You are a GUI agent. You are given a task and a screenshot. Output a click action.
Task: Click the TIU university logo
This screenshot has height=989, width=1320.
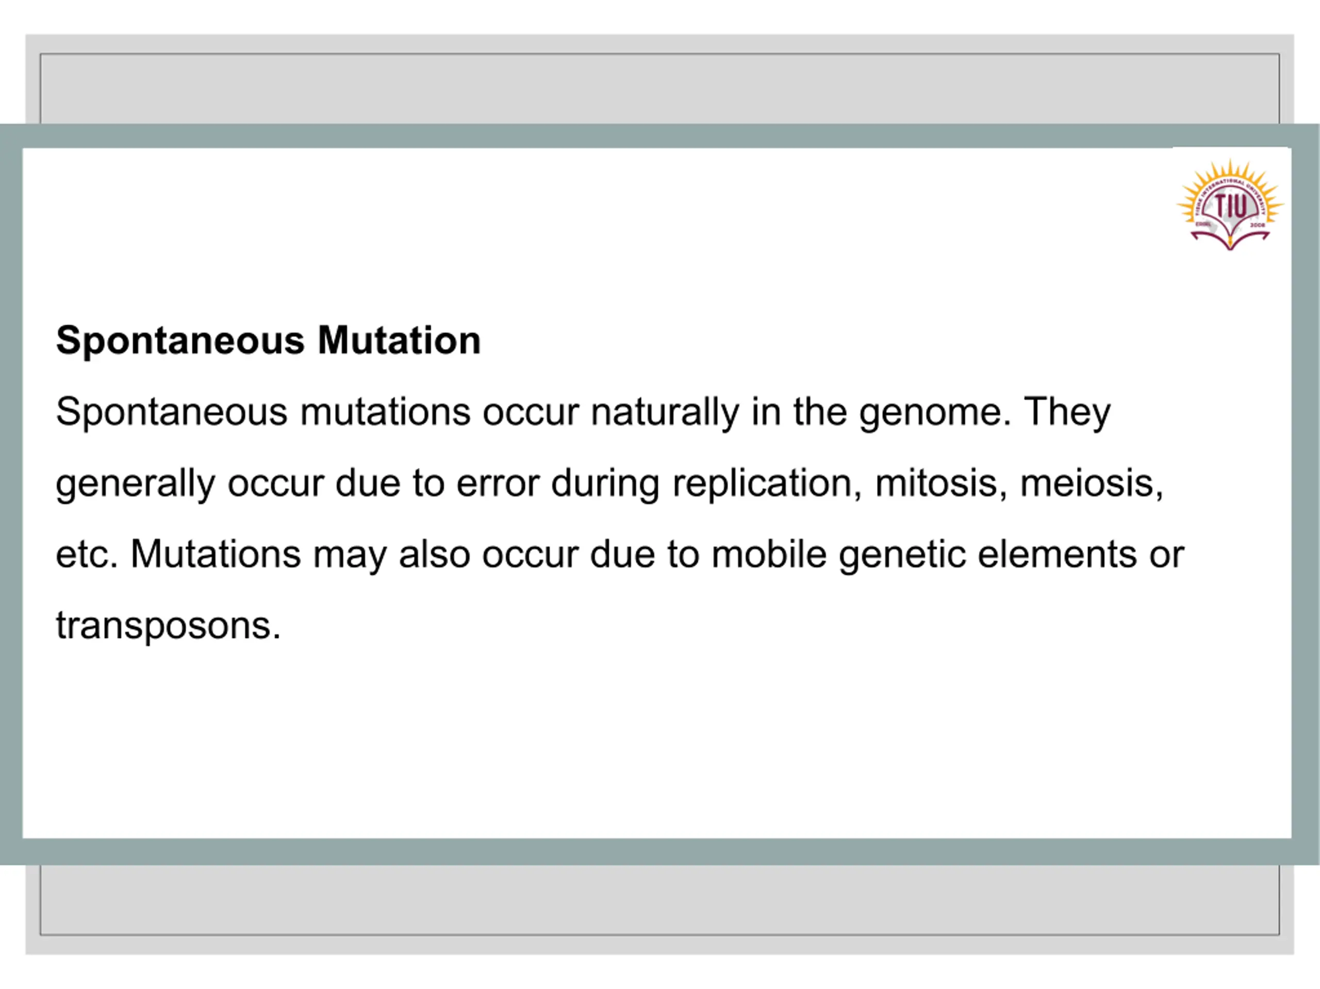1230,205
